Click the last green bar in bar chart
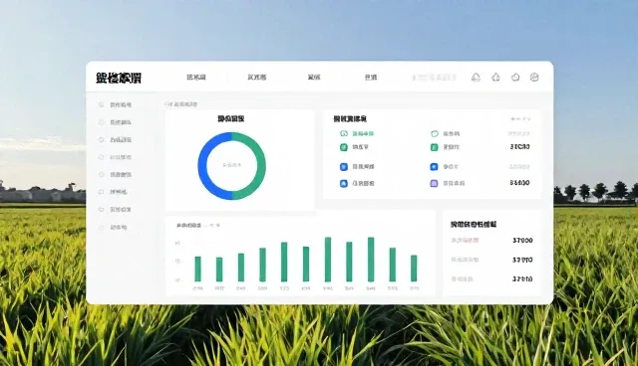 click(x=414, y=269)
